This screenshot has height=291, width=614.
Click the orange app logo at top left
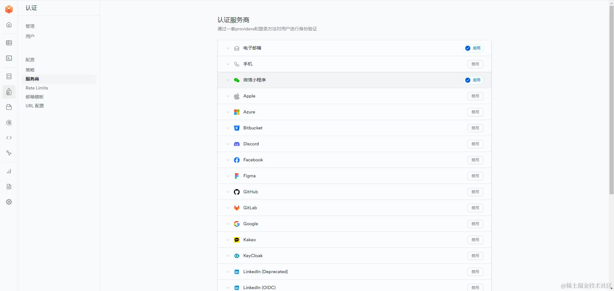[x=9, y=9]
